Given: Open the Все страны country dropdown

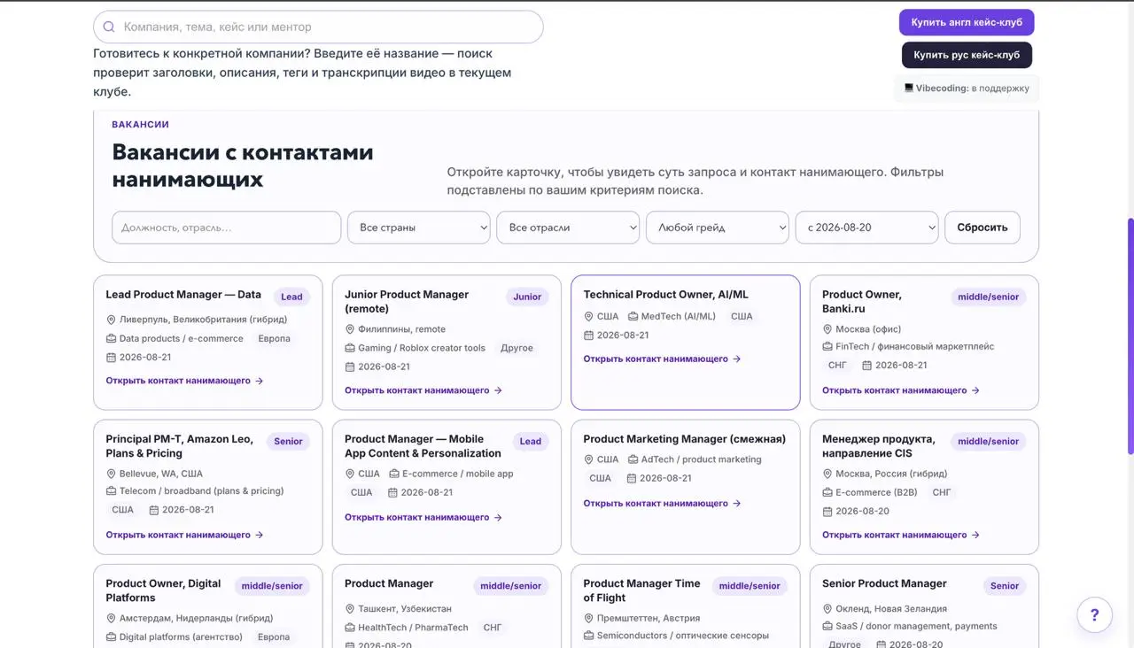Looking at the screenshot, I should (x=419, y=228).
